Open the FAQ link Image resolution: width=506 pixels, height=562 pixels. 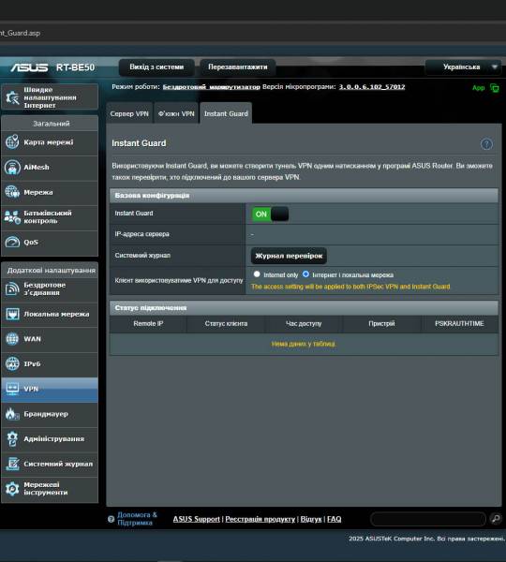tap(334, 519)
